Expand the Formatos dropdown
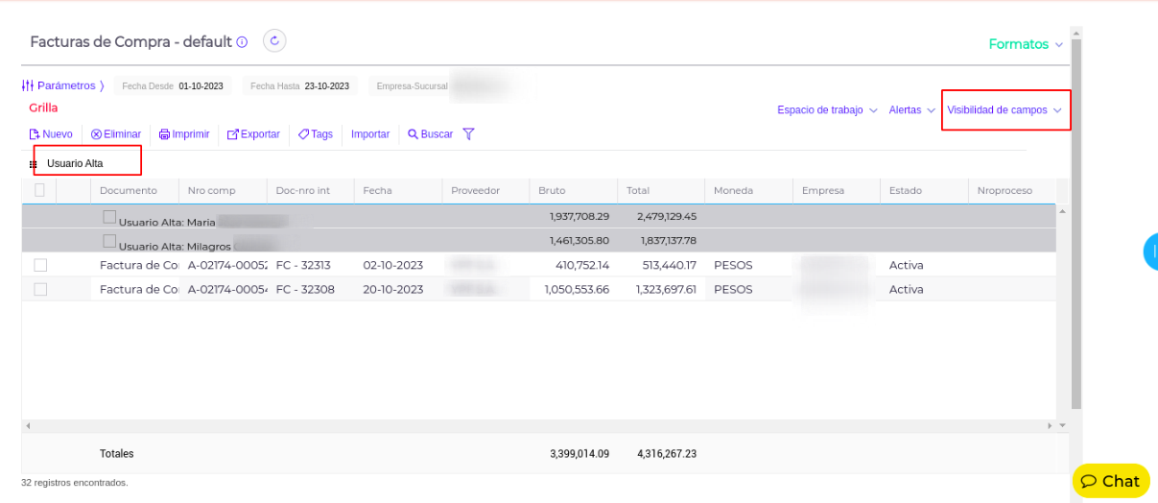 [x=1026, y=44]
